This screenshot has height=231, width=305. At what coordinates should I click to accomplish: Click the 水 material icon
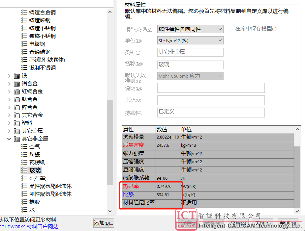pos(24,210)
